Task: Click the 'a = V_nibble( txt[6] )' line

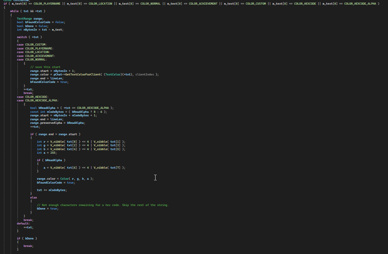Action: coord(84,168)
